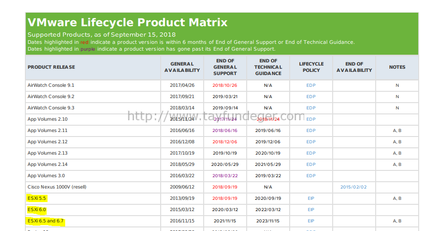
Task: Open the EIP policy link for ESXi 6.0
Action: [311, 210]
